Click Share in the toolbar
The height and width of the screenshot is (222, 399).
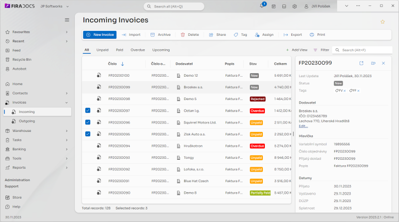(x=217, y=35)
